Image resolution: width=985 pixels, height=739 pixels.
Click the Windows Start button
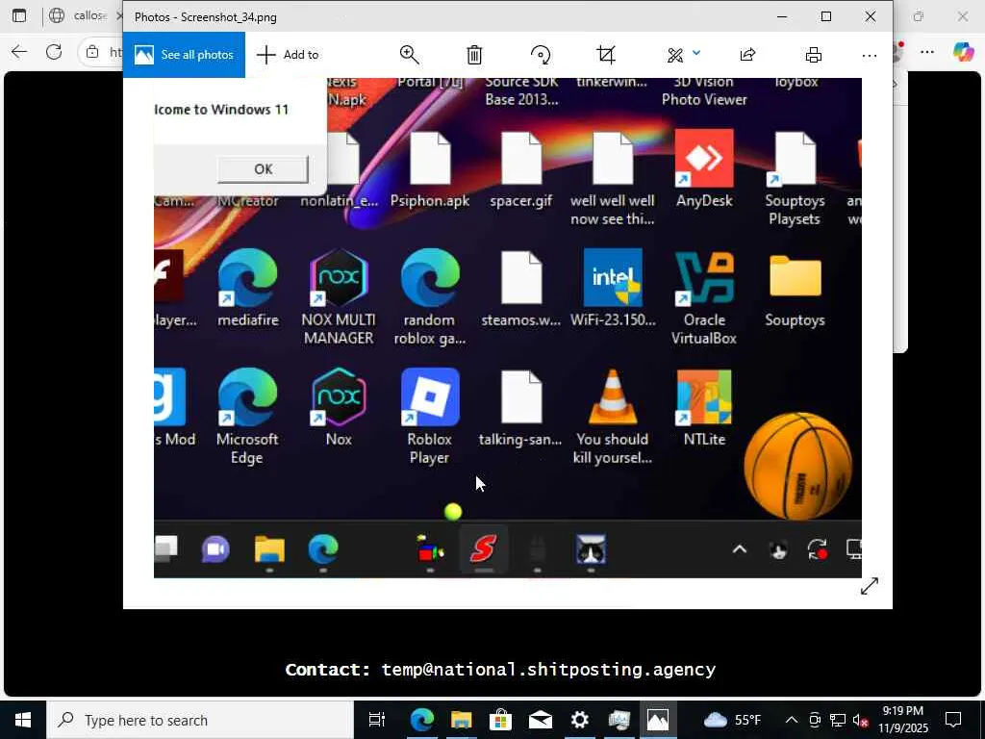pyautogui.click(x=23, y=720)
